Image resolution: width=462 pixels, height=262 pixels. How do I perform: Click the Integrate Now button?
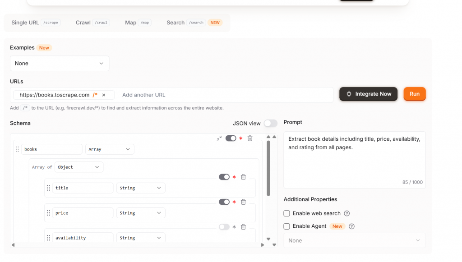pos(368,94)
